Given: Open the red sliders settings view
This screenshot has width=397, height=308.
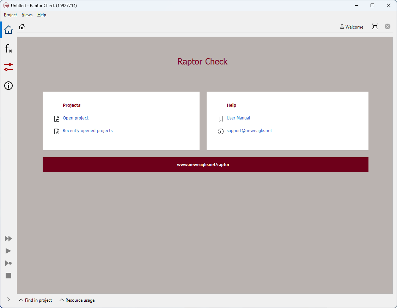Looking at the screenshot, I should pyautogui.click(x=8, y=67).
